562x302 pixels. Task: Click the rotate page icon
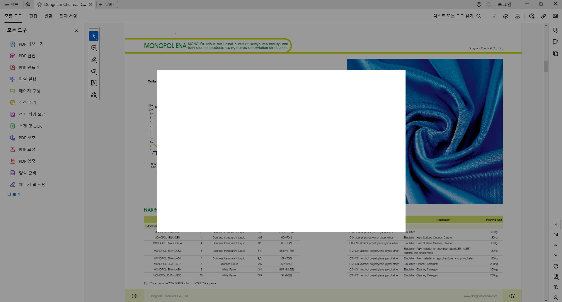pyautogui.click(x=556, y=266)
